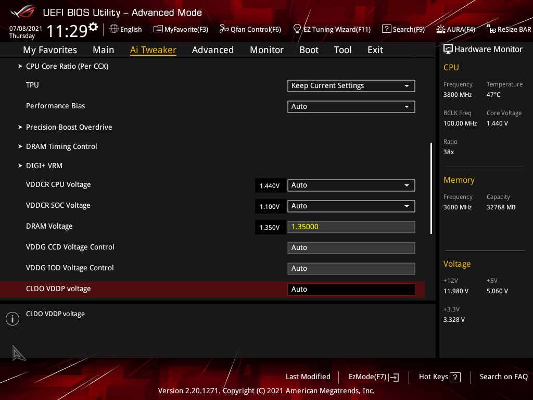Screen dimensions: 533x400
Task: Click the info circle icon
Action: click(x=12, y=319)
